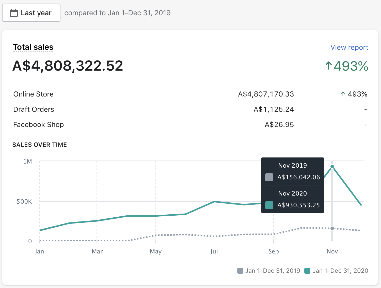Click the gray 2019 legend swatch
This screenshot has height=288, width=381.
[240, 271]
